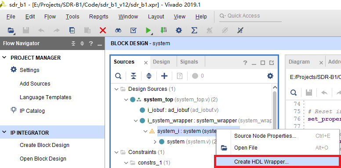Close the Sources tab
This screenshot has height=168, width=341.
point(146,63)
